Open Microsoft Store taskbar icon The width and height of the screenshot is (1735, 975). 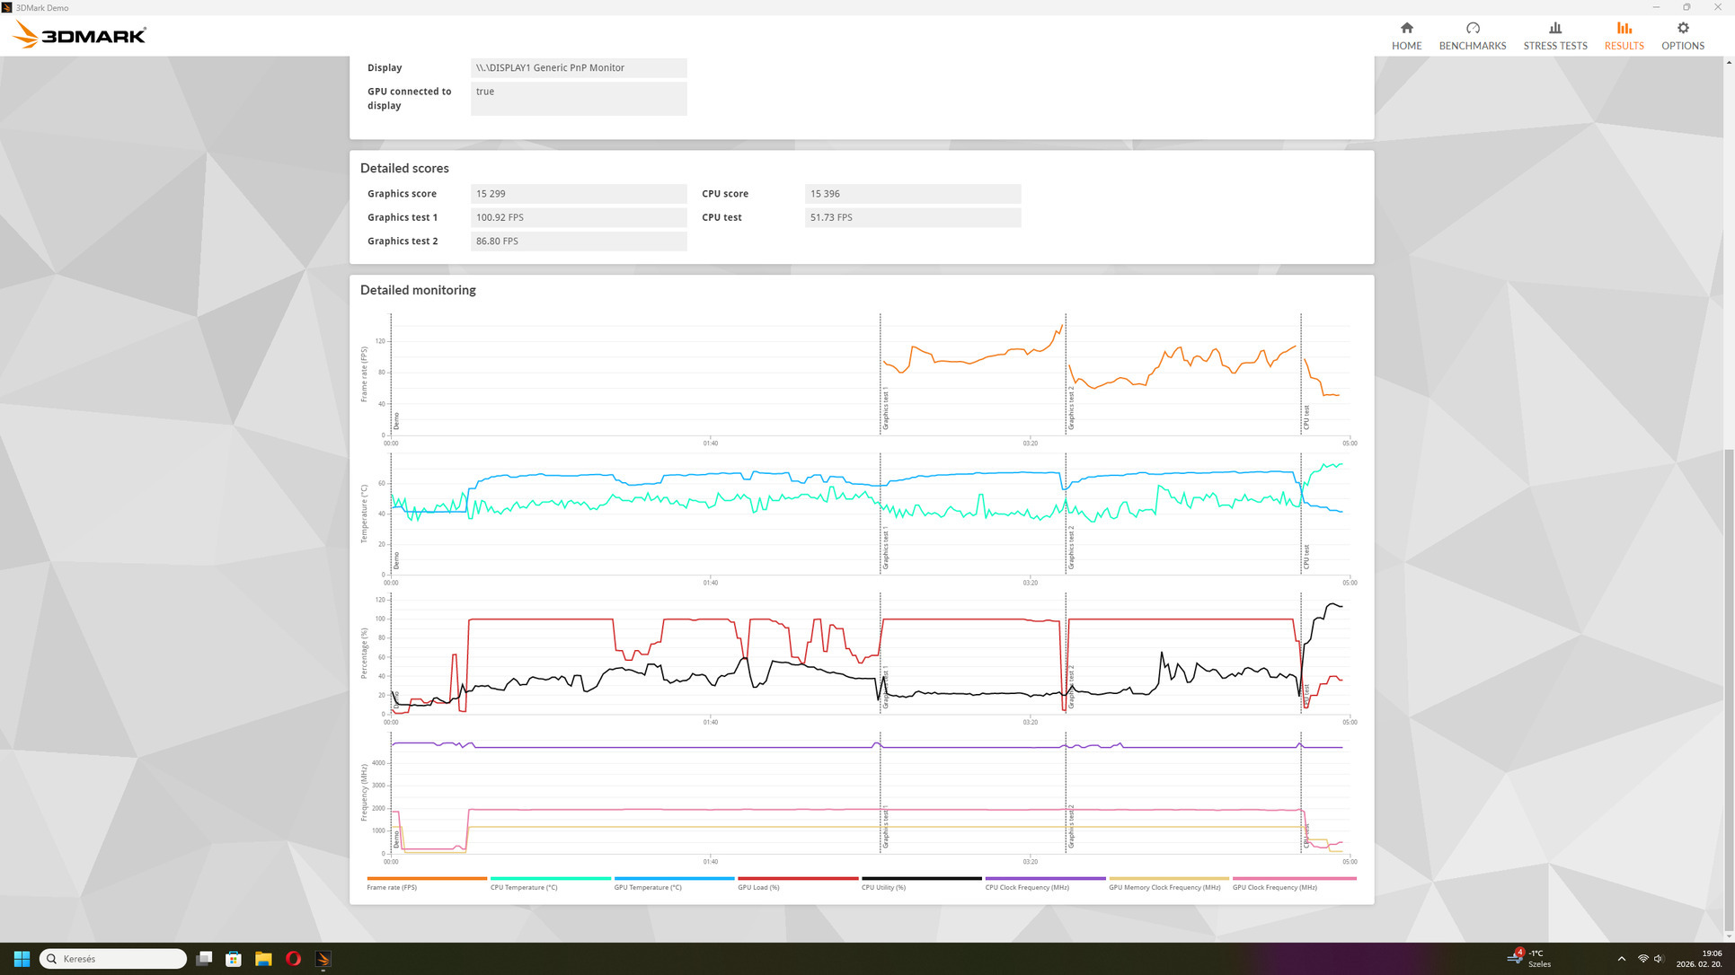[x=234, y=959]
